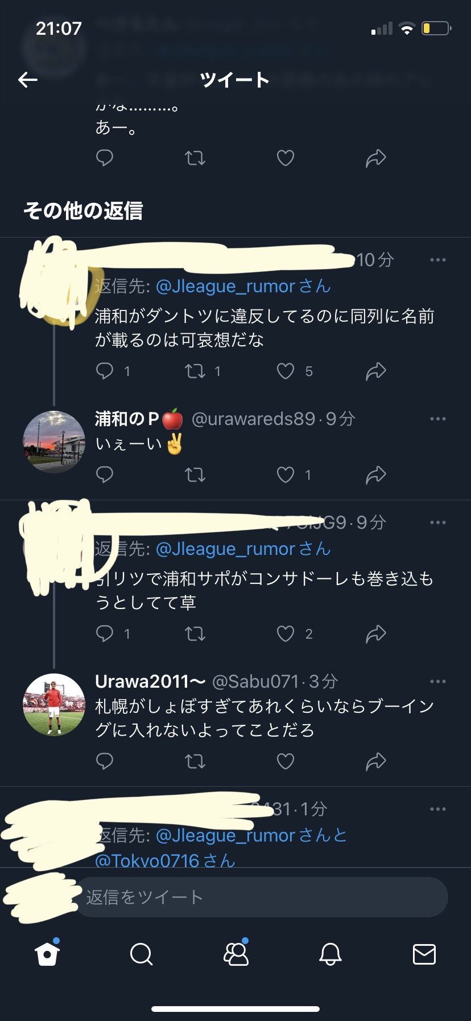Tap the back arrow beside ツイート

point(28,80)
